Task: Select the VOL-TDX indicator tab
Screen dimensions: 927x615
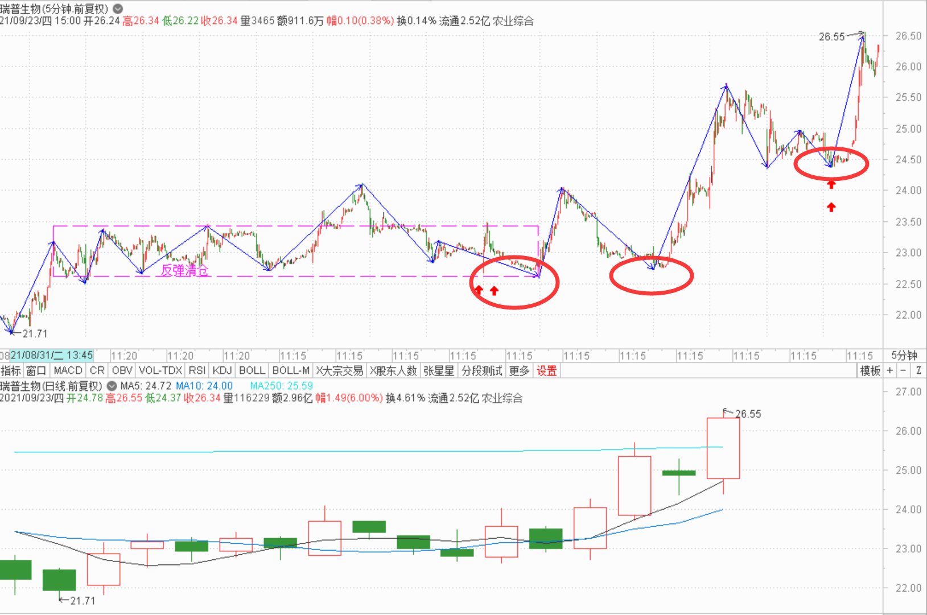Action: (x=160, y=371)
